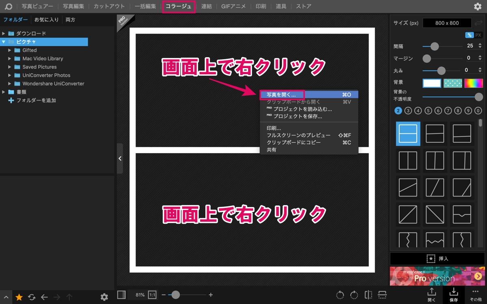Rotate the collage clockwise
Viewport: 487px width, 304px height.
pyautogui.click(x=354, y=295)
